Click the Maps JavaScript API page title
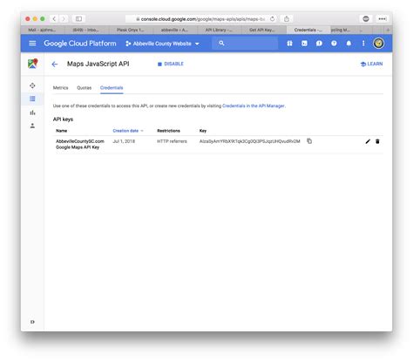The width and height of the screenshot is (413, 361). [x=98, y=64]
